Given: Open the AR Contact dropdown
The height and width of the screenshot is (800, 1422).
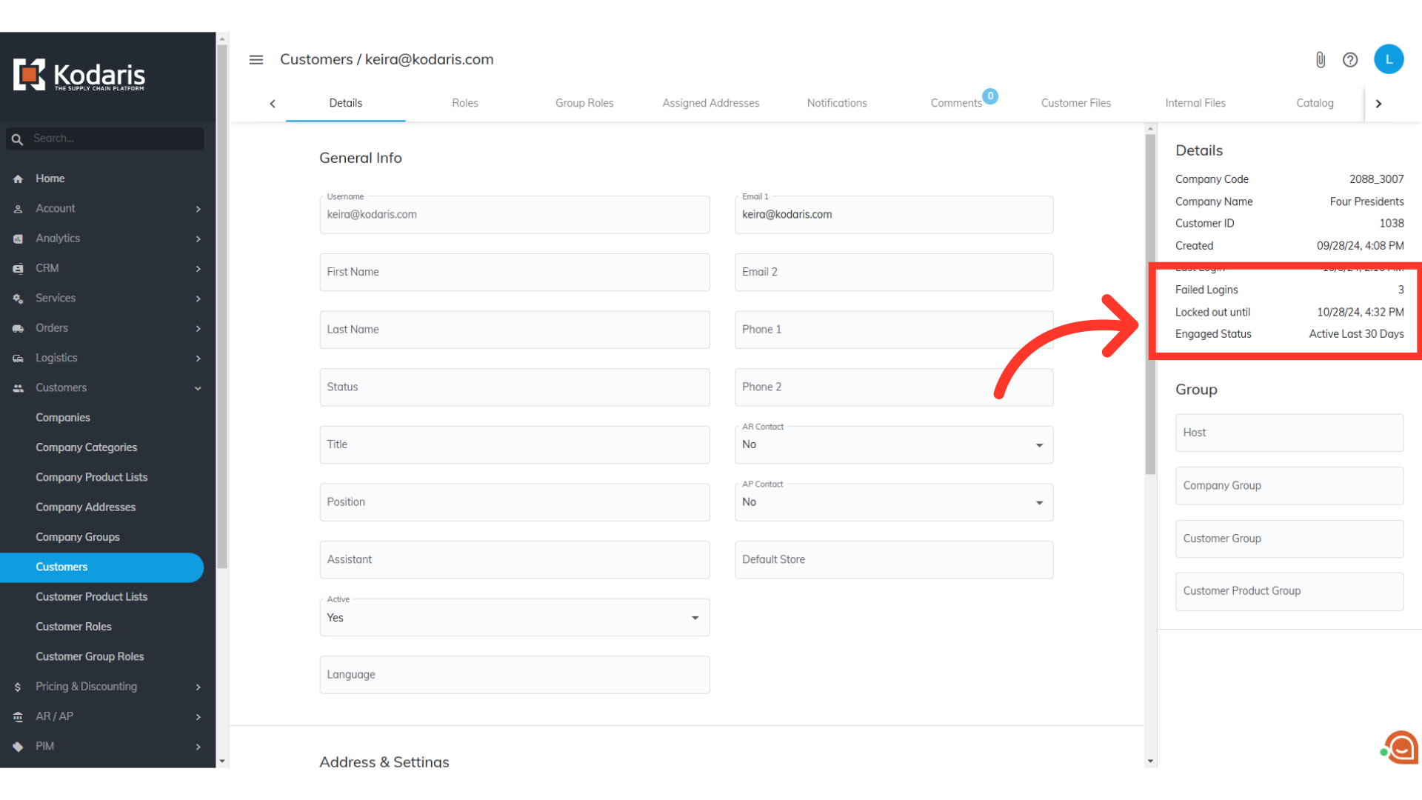Looking at the screenshot, I should point(893,444).
